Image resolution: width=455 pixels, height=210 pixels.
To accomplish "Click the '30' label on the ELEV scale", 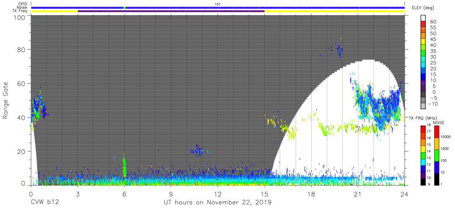I will click(x=432, y=57).
